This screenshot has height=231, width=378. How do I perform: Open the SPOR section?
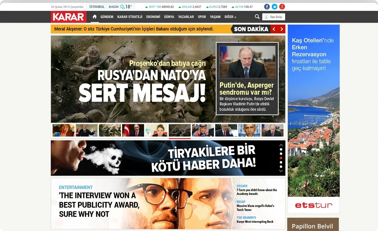tap(202, 17)
